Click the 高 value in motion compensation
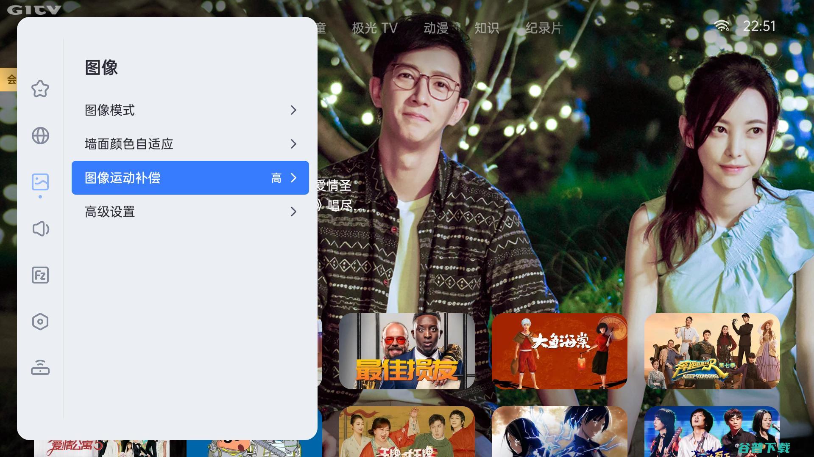 click(x=276, y=178)
